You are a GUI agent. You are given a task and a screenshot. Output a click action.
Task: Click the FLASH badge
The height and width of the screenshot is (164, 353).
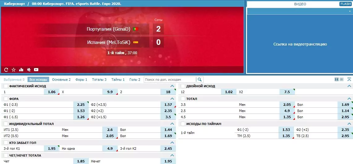coord(345,4)
